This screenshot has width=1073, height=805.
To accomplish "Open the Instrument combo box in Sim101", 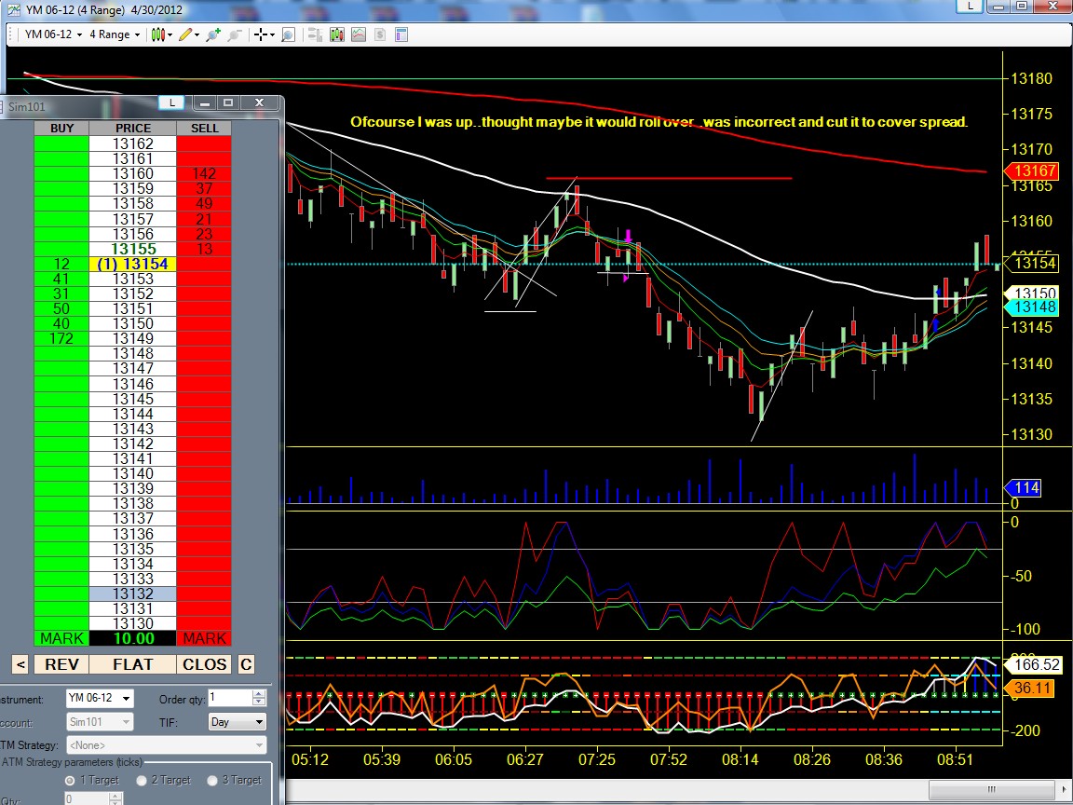I will [100, 698].
